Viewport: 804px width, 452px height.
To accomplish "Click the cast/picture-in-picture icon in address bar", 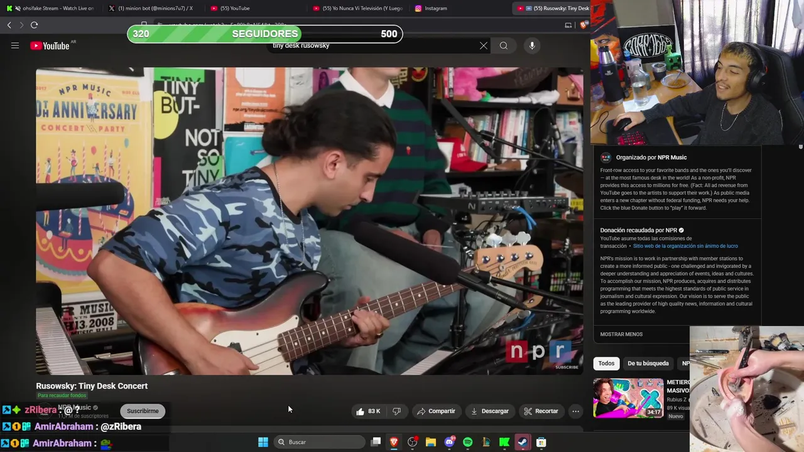I will coord(568,25).
